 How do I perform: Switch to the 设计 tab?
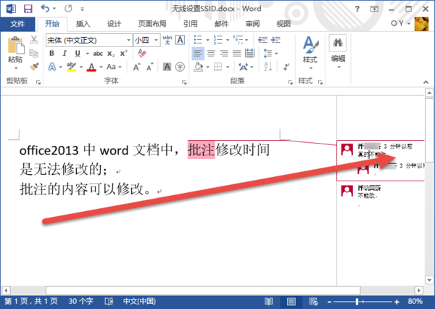tap(114, 24)
